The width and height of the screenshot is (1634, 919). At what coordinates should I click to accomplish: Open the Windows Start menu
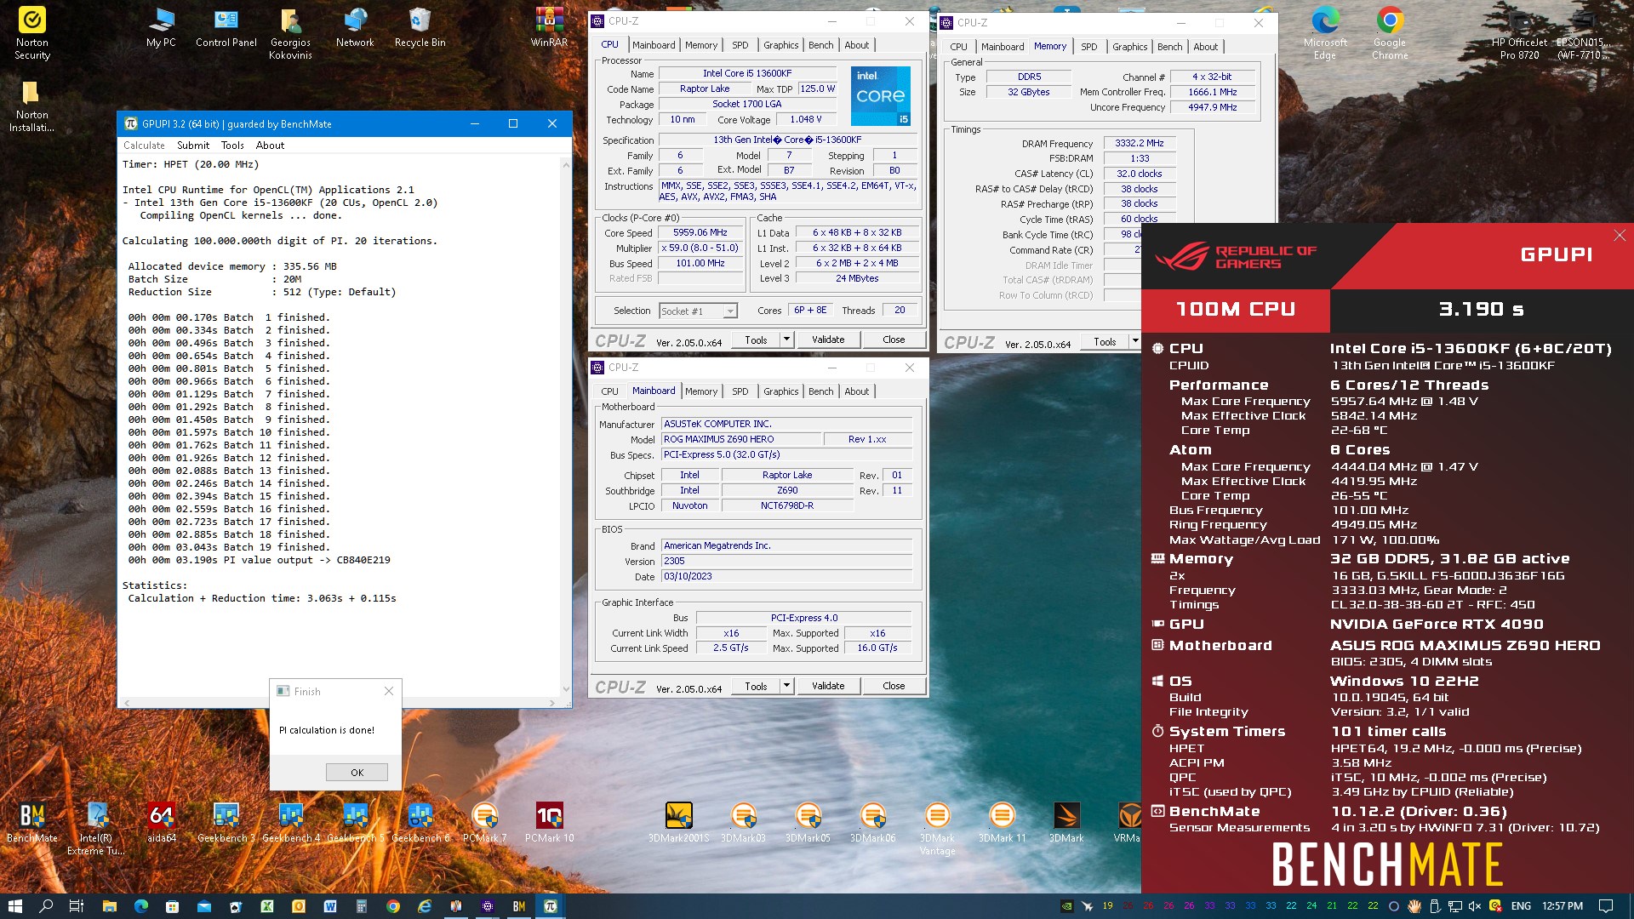[x=14, y=906]
